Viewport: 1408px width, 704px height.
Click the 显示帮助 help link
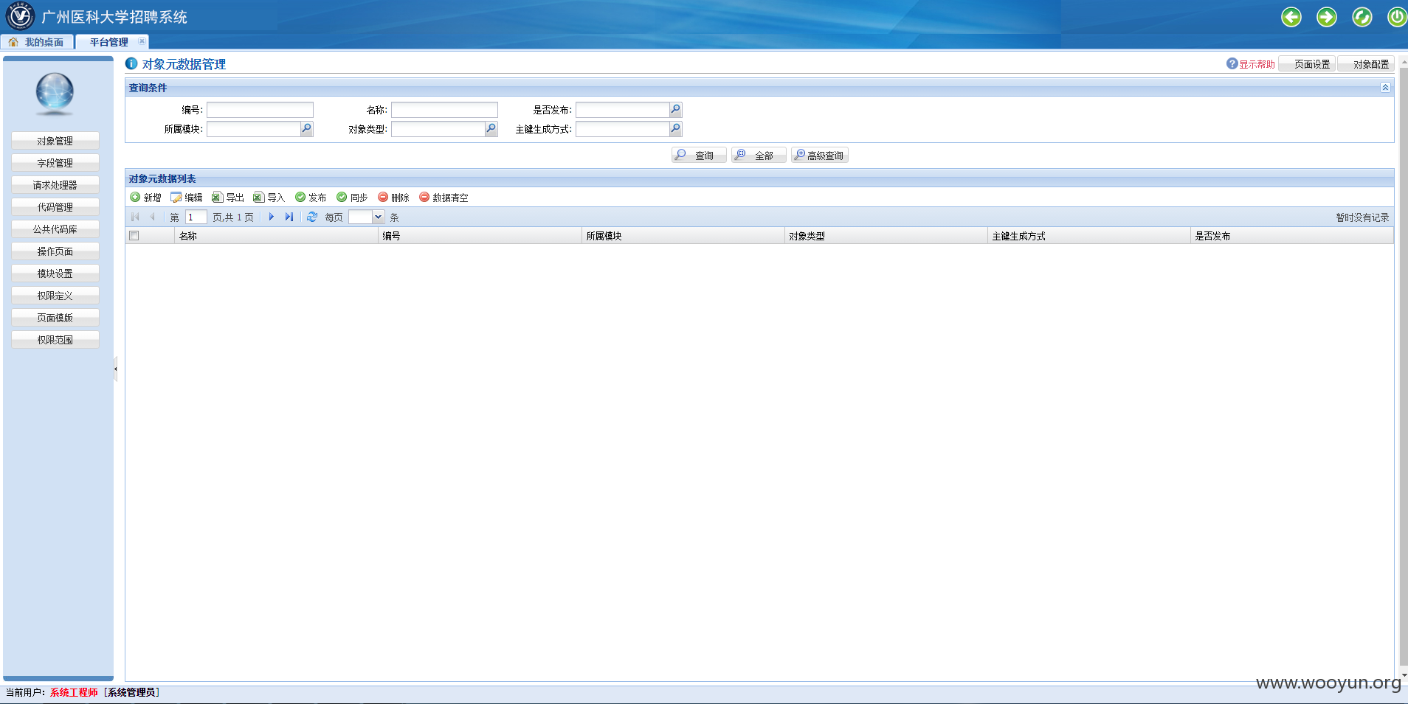click(1251, 64)
